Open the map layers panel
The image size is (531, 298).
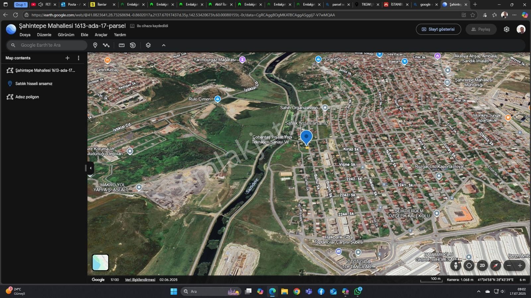coord(148,45)
